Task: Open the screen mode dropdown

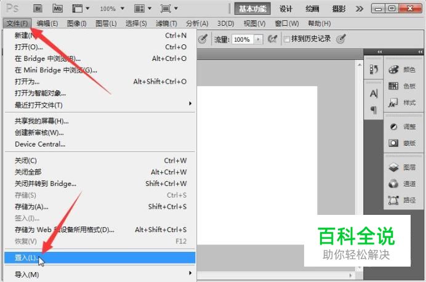Action: click(169, 9)
